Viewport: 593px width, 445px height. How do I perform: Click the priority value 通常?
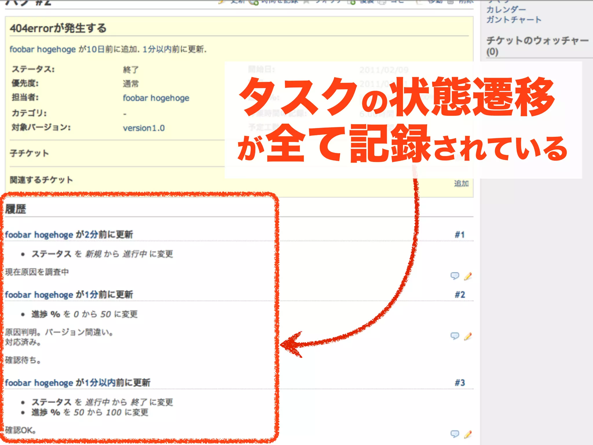[x=131, y=84]
